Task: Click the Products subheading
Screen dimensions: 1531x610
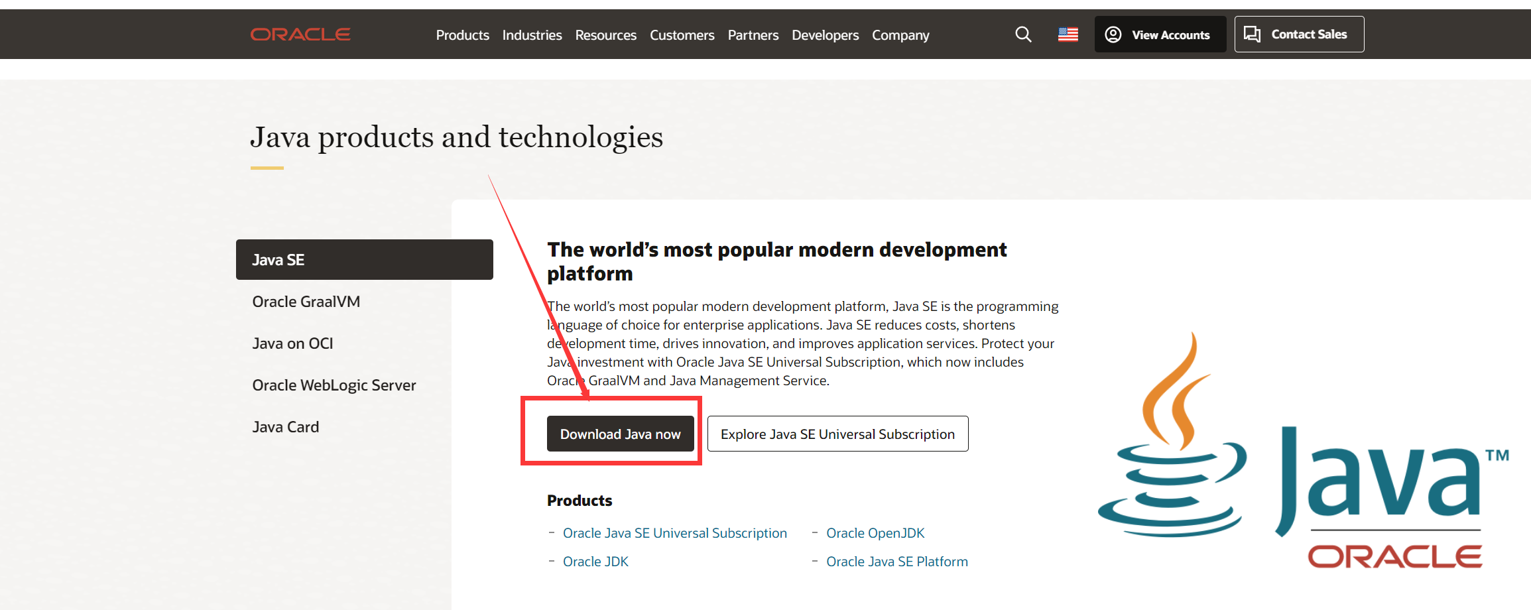Action: click(580, 501)
